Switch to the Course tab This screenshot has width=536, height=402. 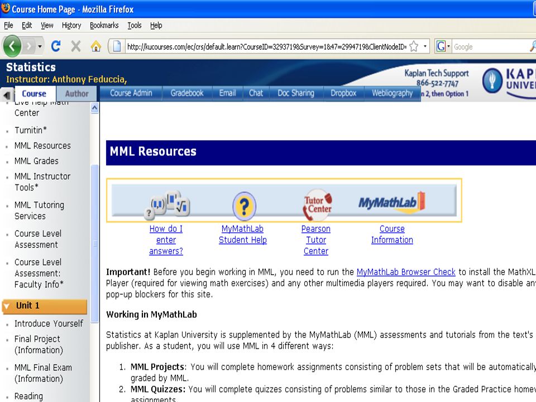click(34, 94)
